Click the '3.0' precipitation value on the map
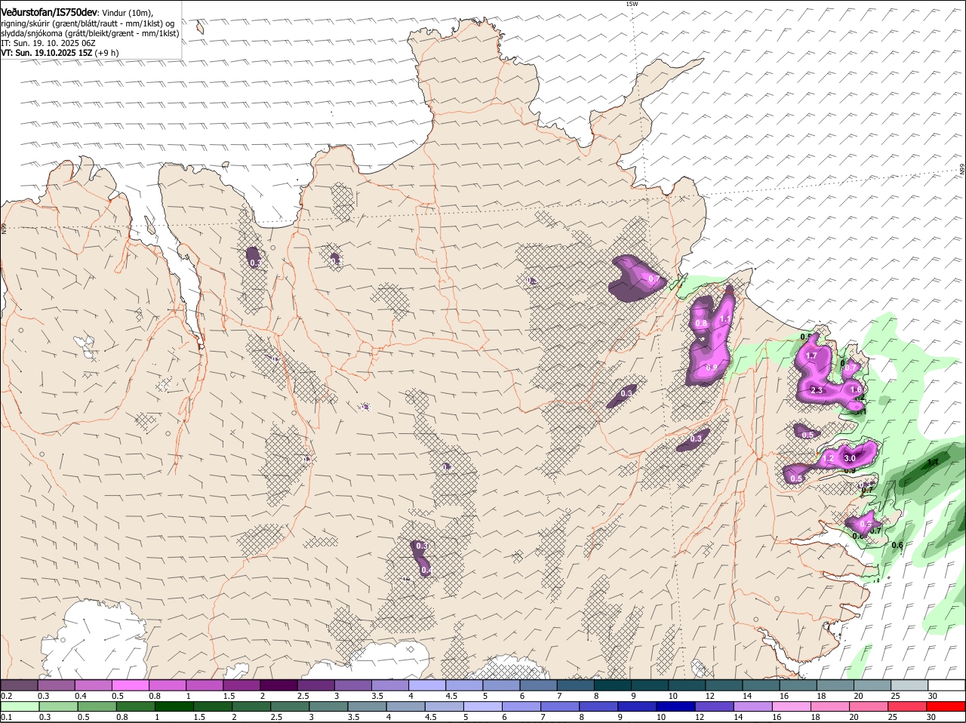The image size is (966, 723). coord(849,458)
